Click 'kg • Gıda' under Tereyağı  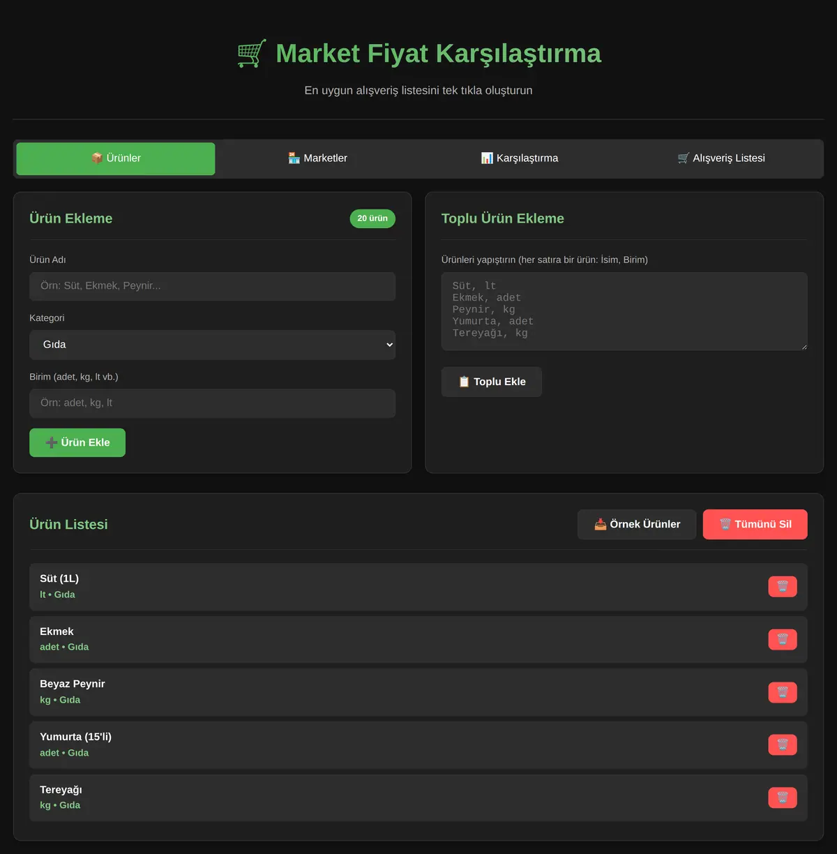[60, 805]
